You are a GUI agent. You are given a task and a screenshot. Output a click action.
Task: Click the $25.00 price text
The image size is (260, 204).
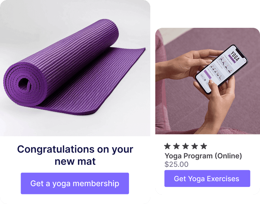(x=176, y=164)
